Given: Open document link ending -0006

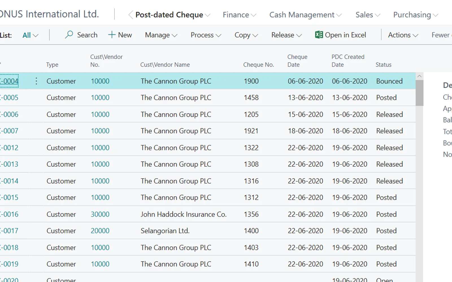Looking at the screenshot, I should [x=9, y=114].
